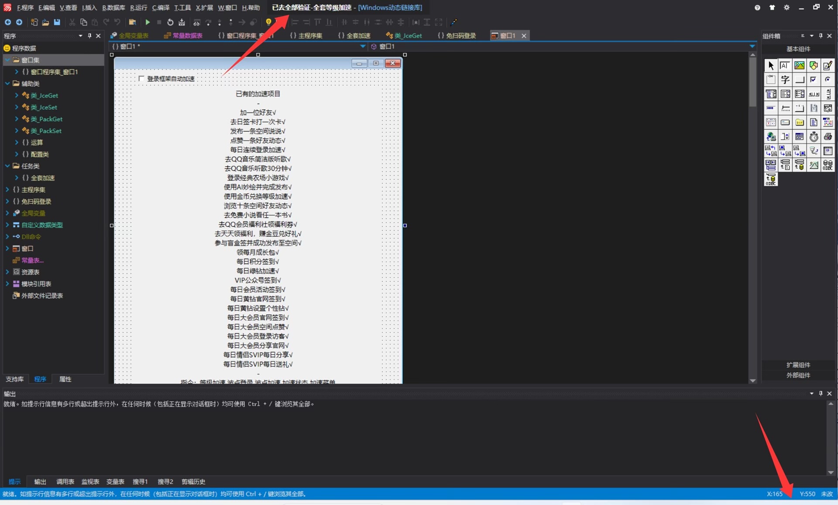
Task: Pin the 输出 output panel
Action: point(821,393)
